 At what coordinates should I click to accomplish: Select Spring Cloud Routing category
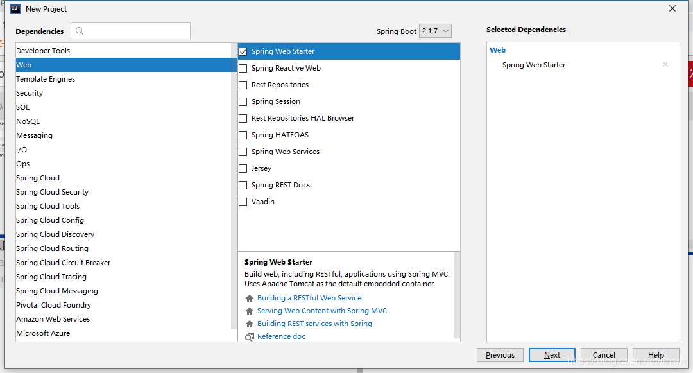[x=123, y=249]
